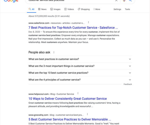Switch to the Images tab
The image size is (150, 125).
55,9
